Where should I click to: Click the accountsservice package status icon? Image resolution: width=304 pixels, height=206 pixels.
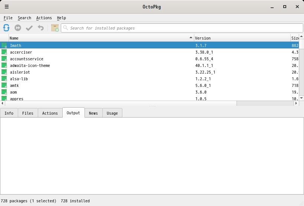pyautogui.click(x=4, y=59)
